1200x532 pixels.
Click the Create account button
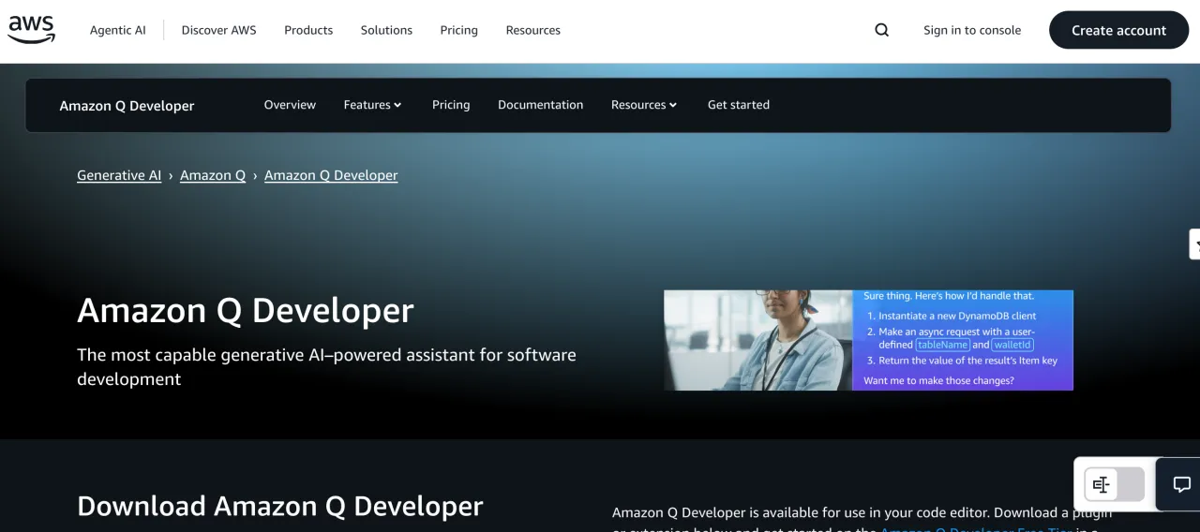click(1118, 30)
